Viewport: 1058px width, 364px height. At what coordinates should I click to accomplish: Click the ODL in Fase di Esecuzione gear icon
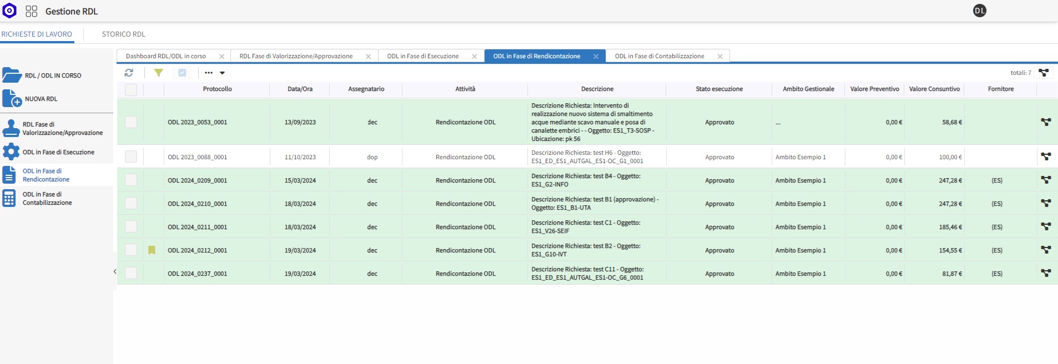[11, 151]
